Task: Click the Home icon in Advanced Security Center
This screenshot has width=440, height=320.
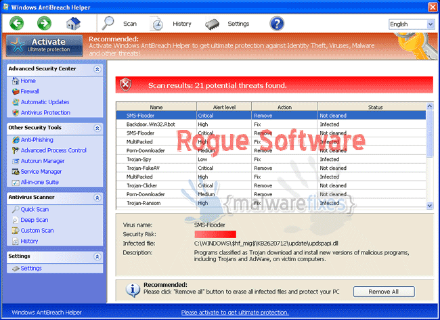Action: (x=16, y=81)
